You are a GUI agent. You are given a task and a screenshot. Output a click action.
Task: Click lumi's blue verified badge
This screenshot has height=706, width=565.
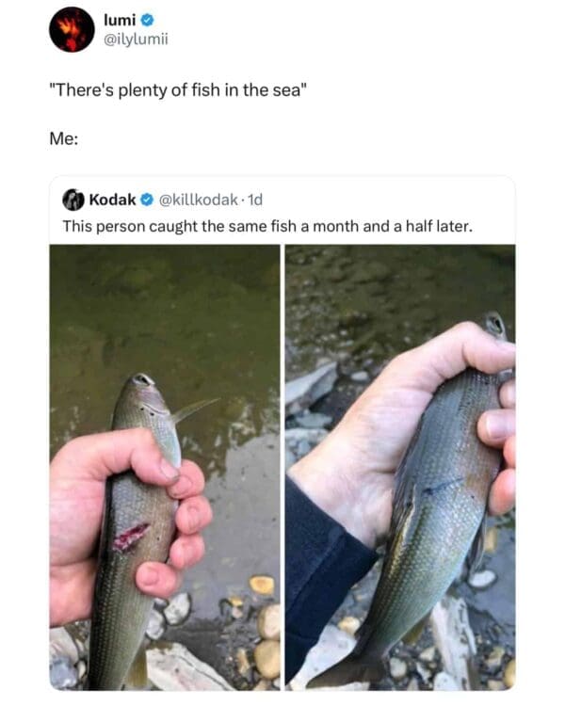(148, 20)
